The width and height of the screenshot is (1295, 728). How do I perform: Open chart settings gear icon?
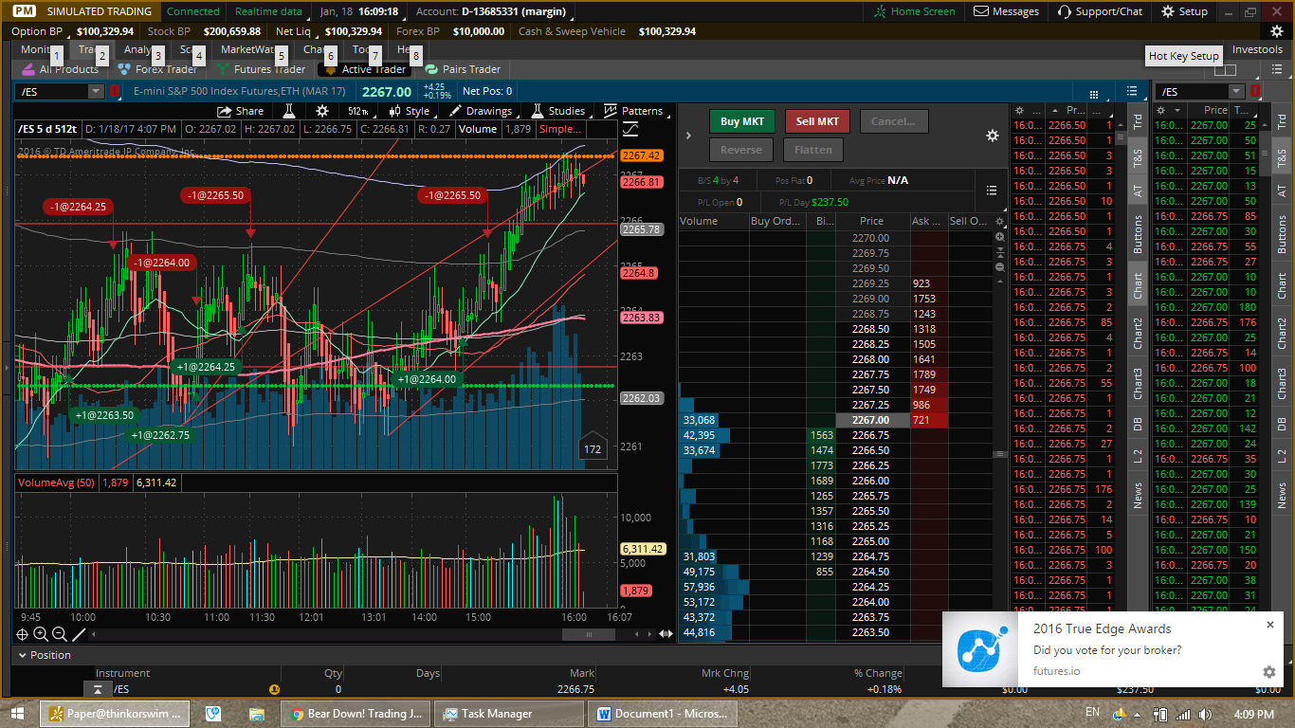(322, 111)
